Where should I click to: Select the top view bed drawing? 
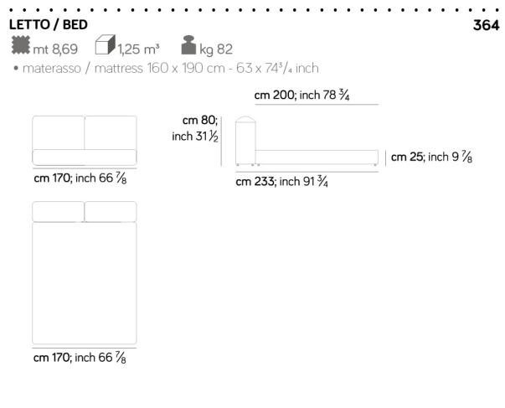click(x=85, y=272)
